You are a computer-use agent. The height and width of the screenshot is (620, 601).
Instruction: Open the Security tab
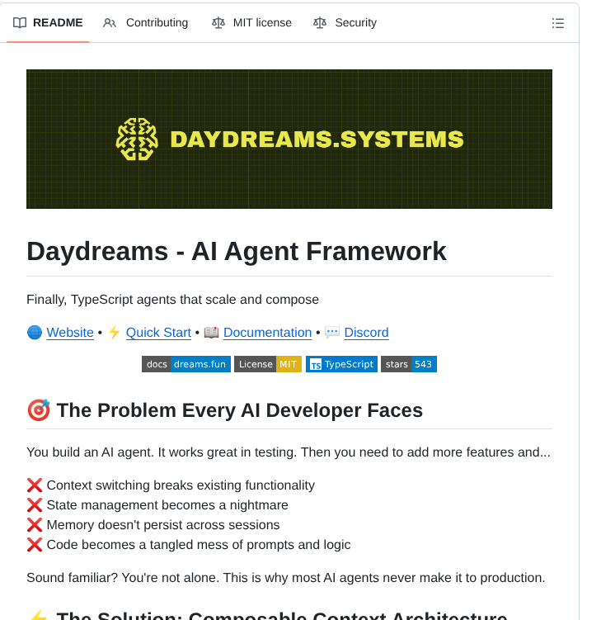345,23
